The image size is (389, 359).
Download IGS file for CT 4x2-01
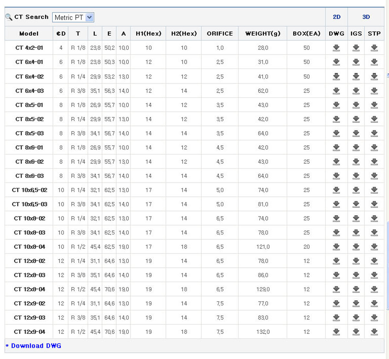coord(356,48)
